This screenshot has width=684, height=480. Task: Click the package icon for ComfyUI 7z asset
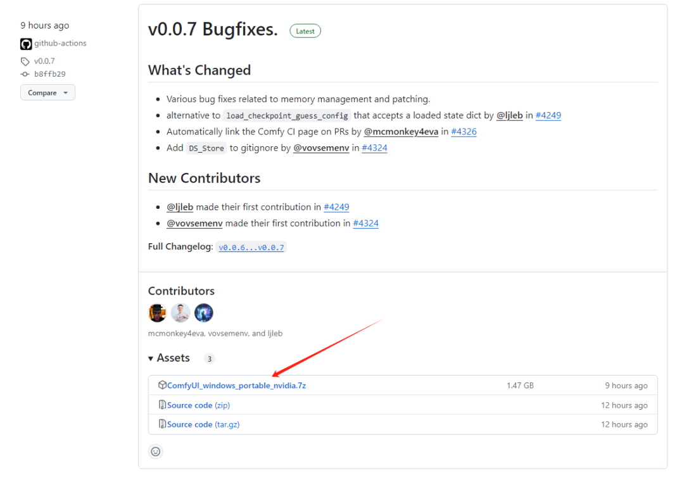point(162,384)
